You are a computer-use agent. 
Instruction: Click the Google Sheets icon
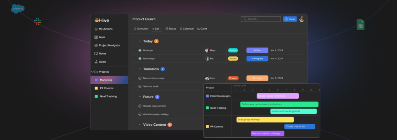[x=360, y=25]
